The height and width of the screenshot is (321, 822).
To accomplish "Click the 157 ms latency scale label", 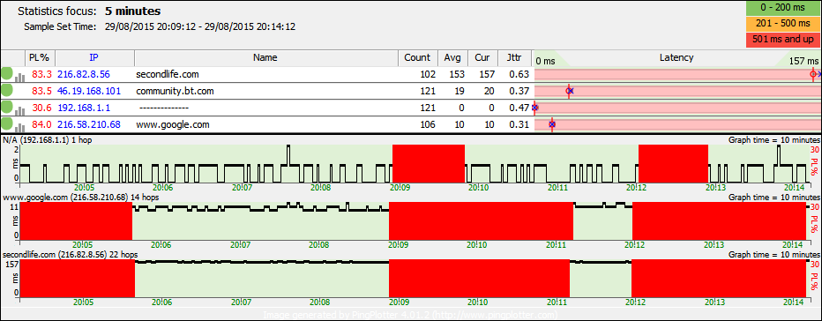I will [804, 62].
